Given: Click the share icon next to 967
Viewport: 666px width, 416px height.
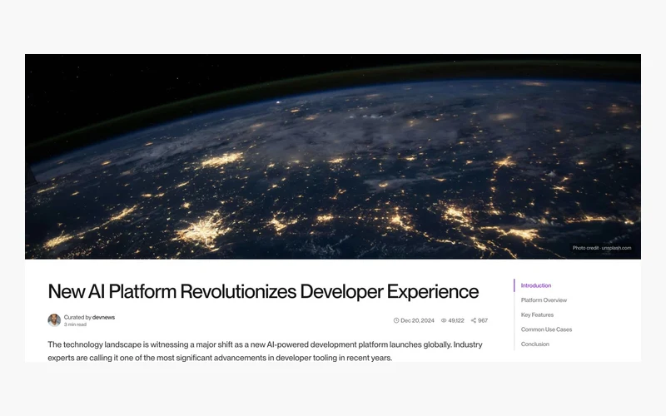Looking at the screenshot, I should [474, 320].
